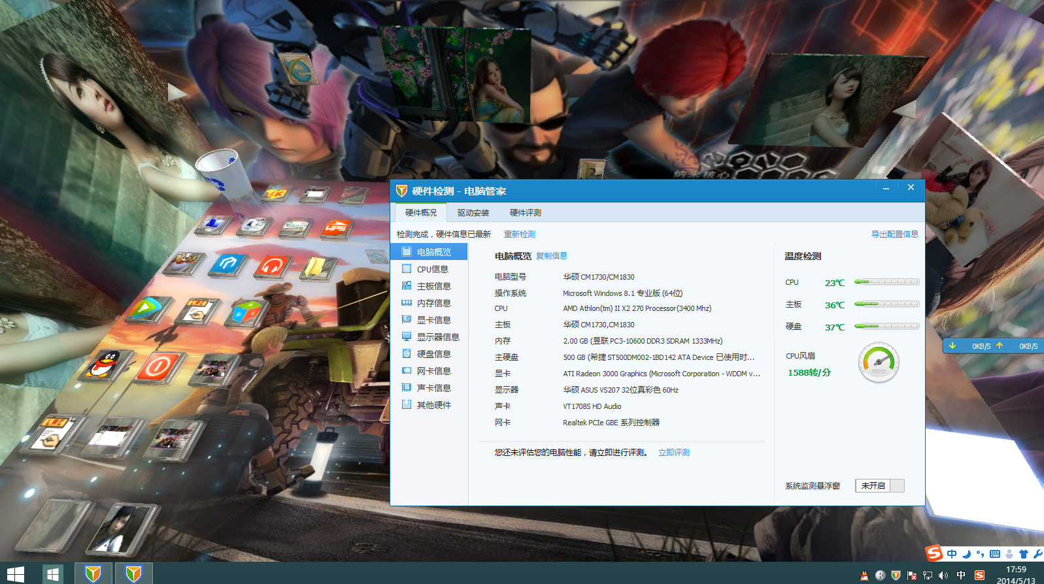
Task: Launch the green play-arrow video app tile
Action: point(148,308)
